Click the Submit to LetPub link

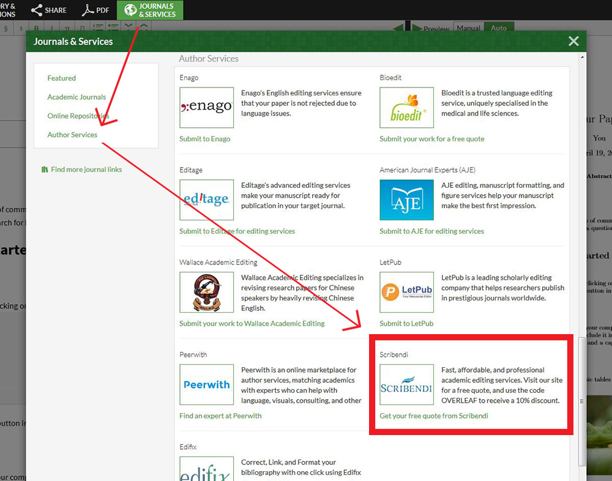[x=407, y=323]
